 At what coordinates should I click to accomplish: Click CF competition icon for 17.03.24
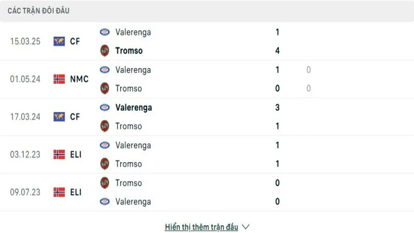[59, 117]
